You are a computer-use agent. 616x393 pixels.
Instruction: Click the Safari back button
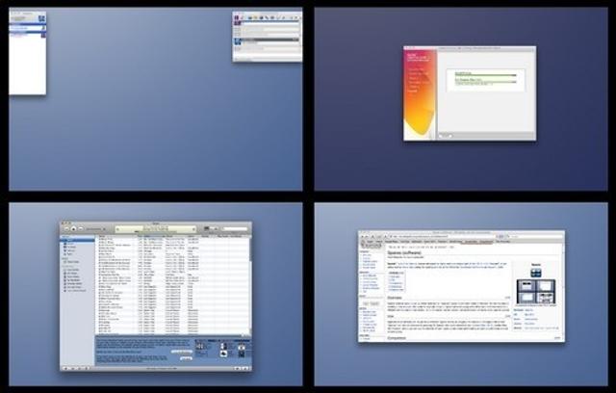pyautogui.click(x=364, y=236)
